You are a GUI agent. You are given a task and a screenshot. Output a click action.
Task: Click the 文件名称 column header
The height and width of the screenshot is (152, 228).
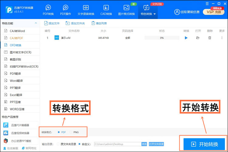pos(74,31)
